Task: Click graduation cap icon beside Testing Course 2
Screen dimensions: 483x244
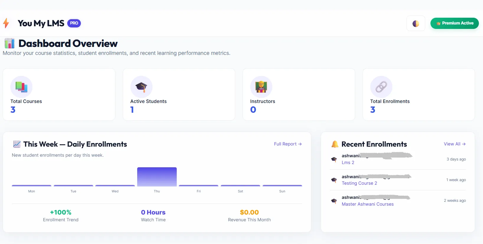Action: tap(334, 180)
